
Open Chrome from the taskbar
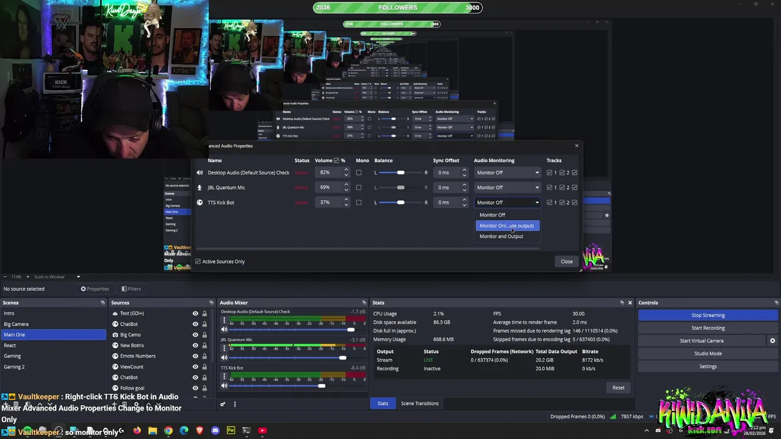pos(168,430)
